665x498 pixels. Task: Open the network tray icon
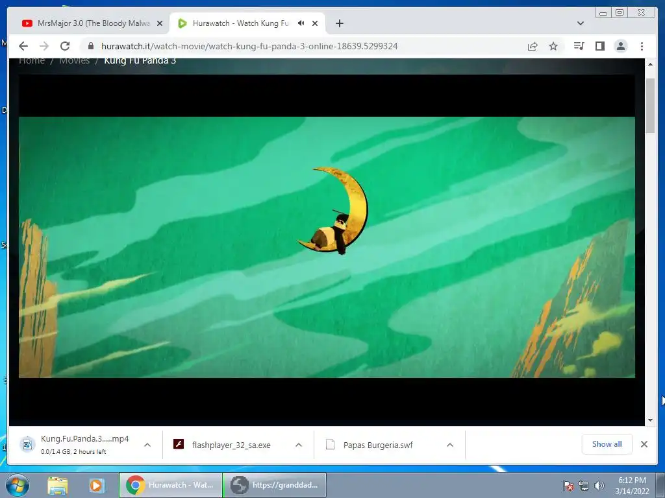(x=584, y=486)
